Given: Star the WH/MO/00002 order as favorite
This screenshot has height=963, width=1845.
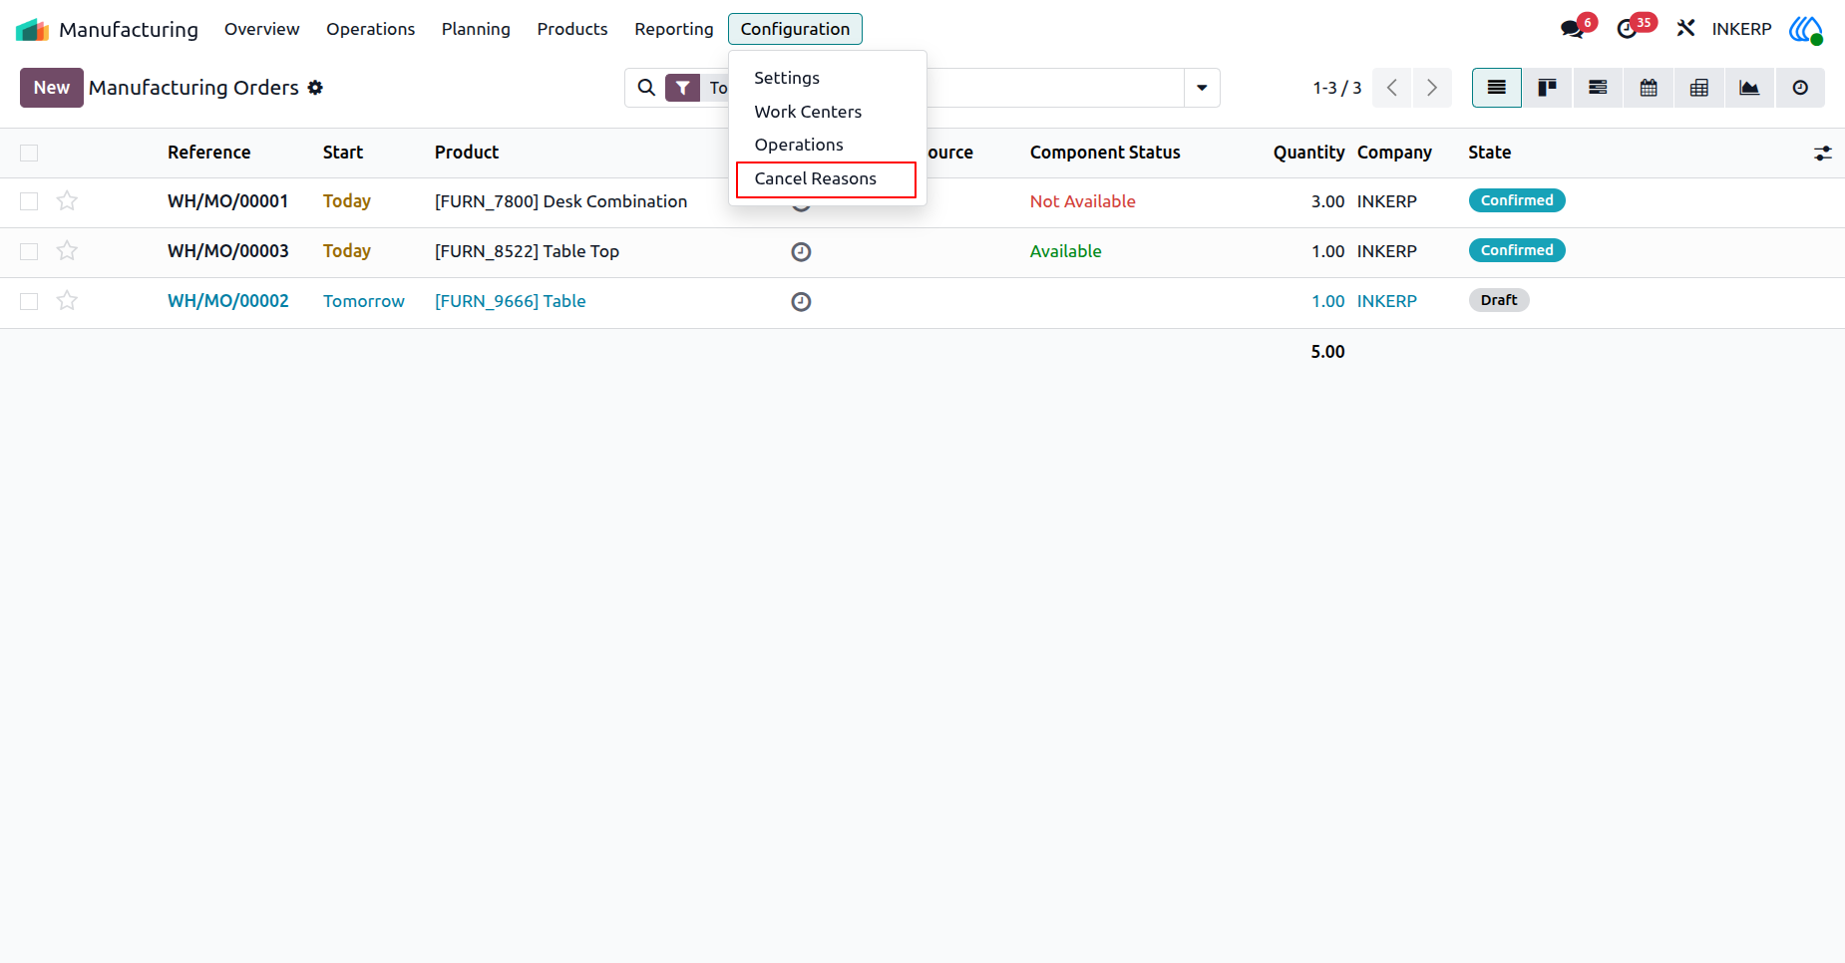Looking at the screenshot, I should pyautogui.click(x=67, y=301).
